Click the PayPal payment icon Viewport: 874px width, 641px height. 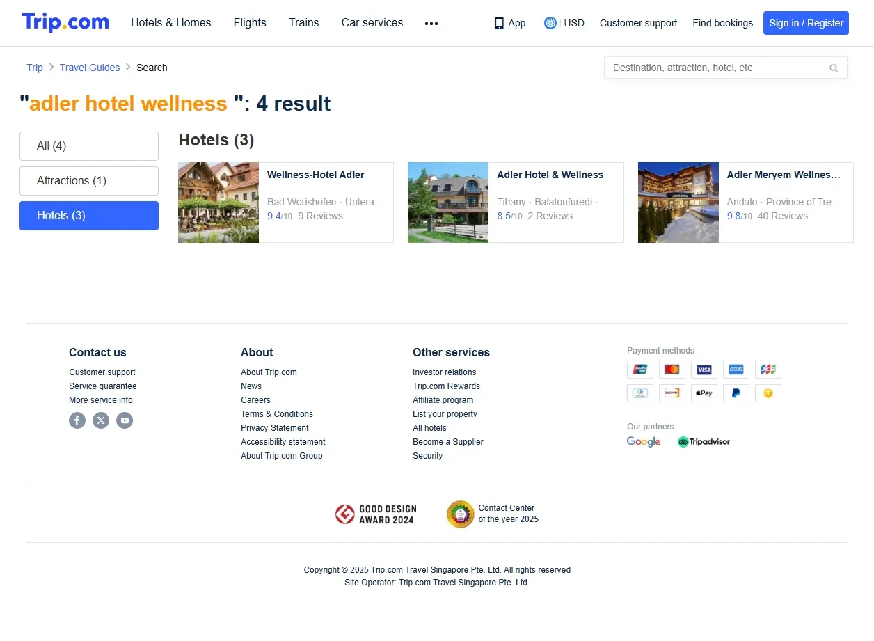pyautogui.click(x=736, y=393)
